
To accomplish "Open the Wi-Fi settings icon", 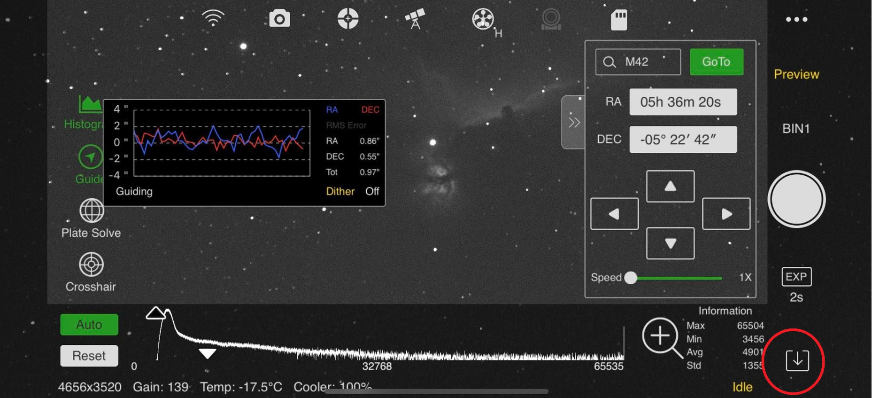I will 213,18.
